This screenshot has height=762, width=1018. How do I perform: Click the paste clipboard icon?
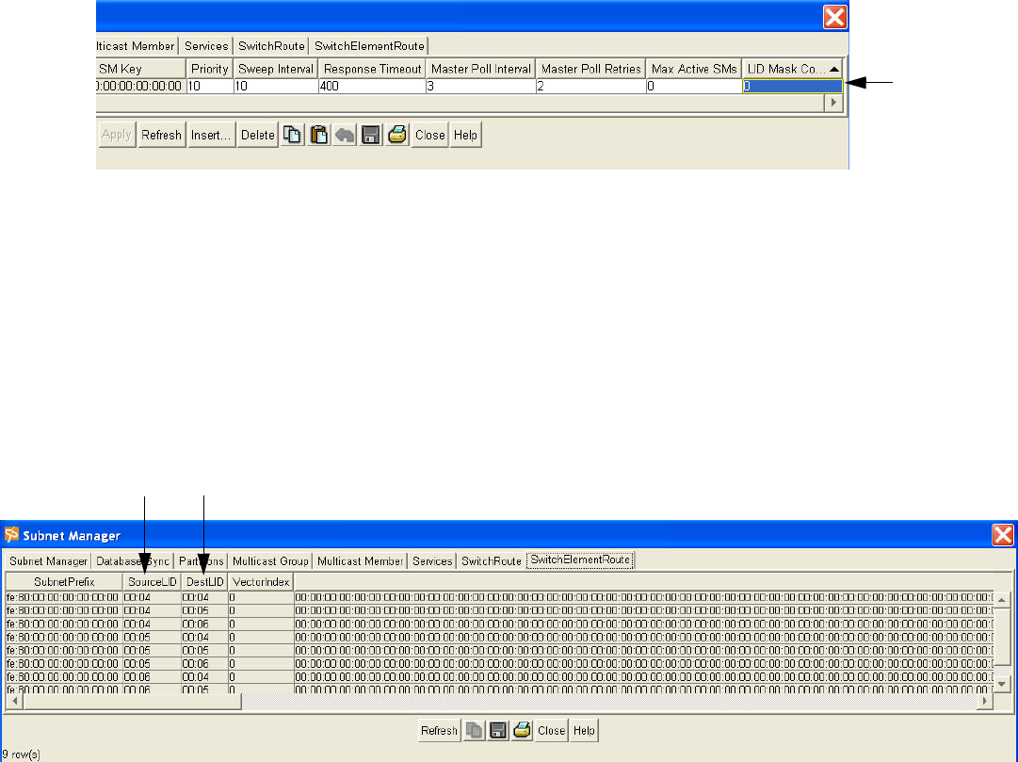[x=319, y=135]
